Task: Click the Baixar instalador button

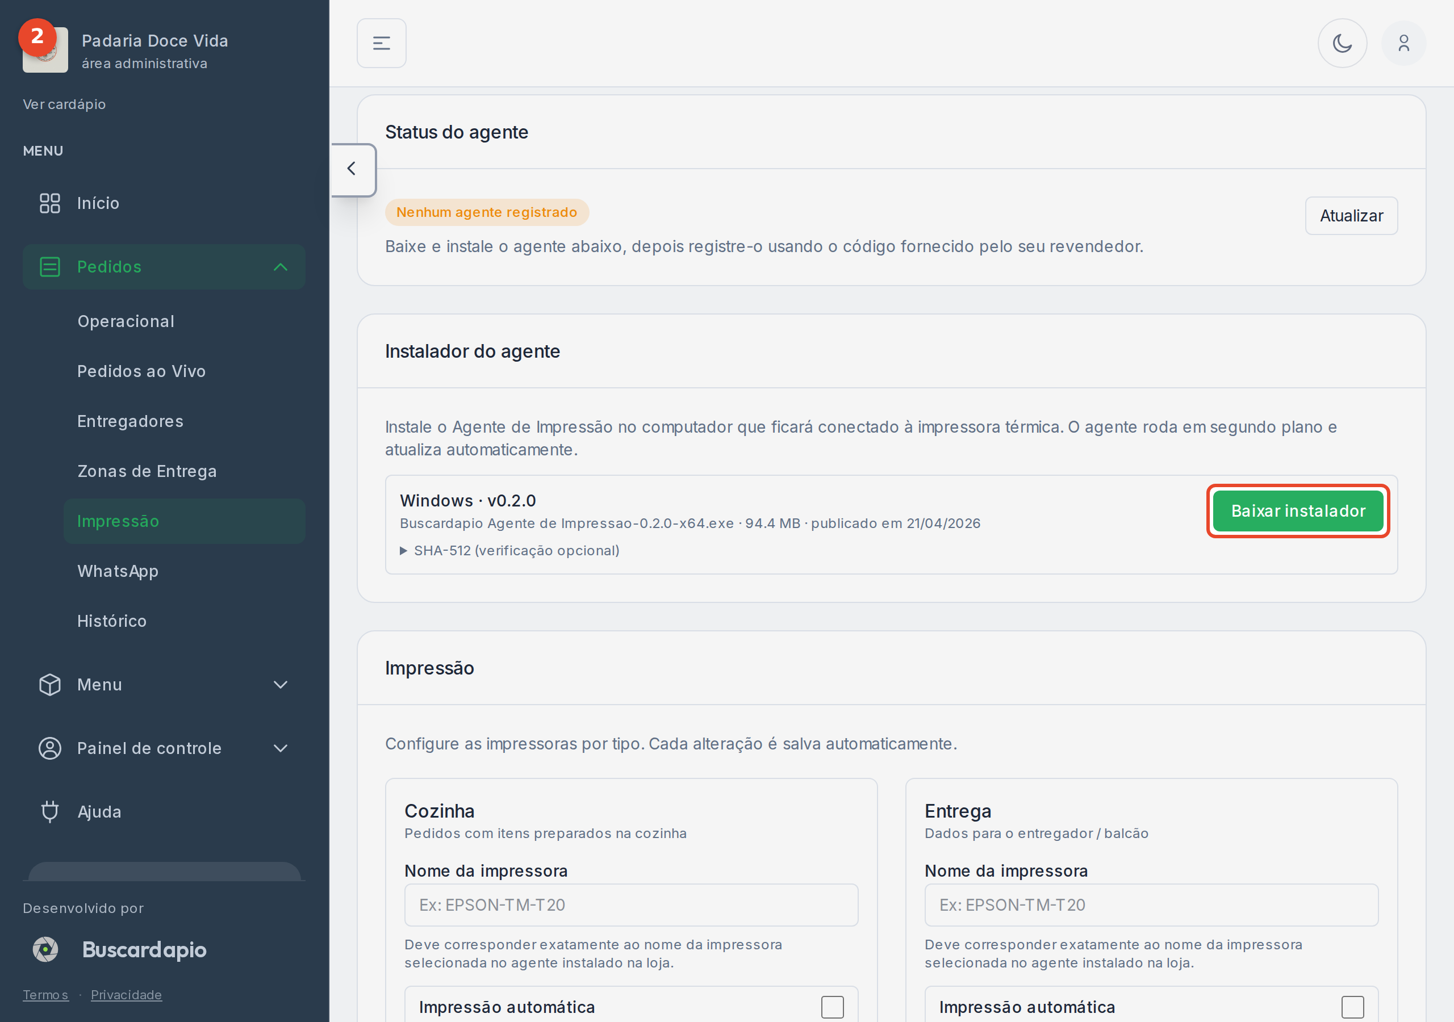Action: pos(1298,511)
